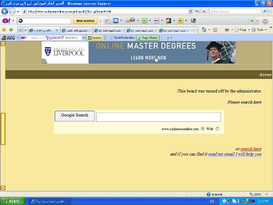Click the browser Back arrow button
This screenshot has height=205, width=273.
pos(5,12)
